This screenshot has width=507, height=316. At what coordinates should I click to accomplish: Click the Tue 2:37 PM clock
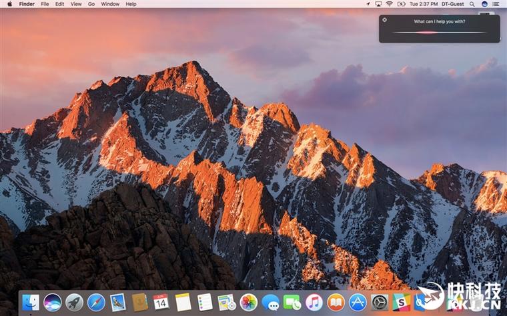tap(424, 4)
